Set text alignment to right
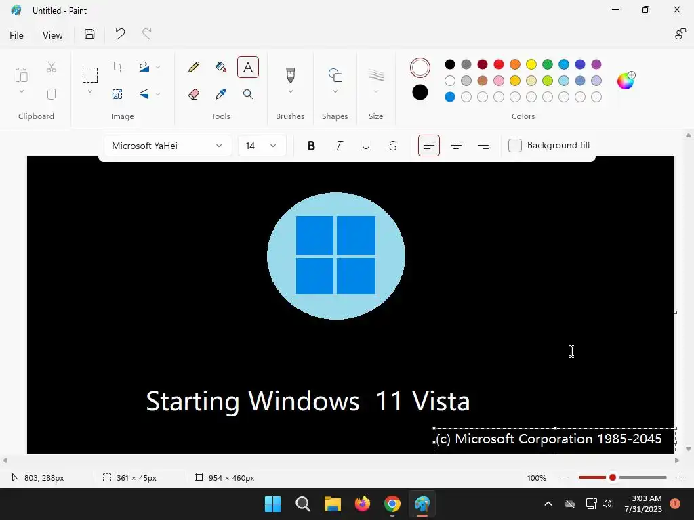Image resolution: width=694 pixels, height=520 pixels. 483,146
